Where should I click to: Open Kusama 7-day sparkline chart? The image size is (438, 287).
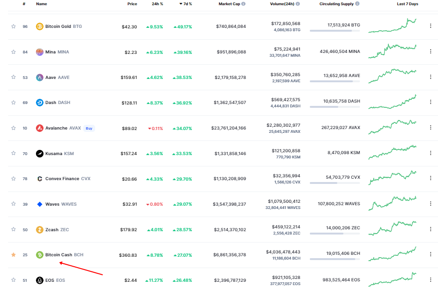pos(392,152)
